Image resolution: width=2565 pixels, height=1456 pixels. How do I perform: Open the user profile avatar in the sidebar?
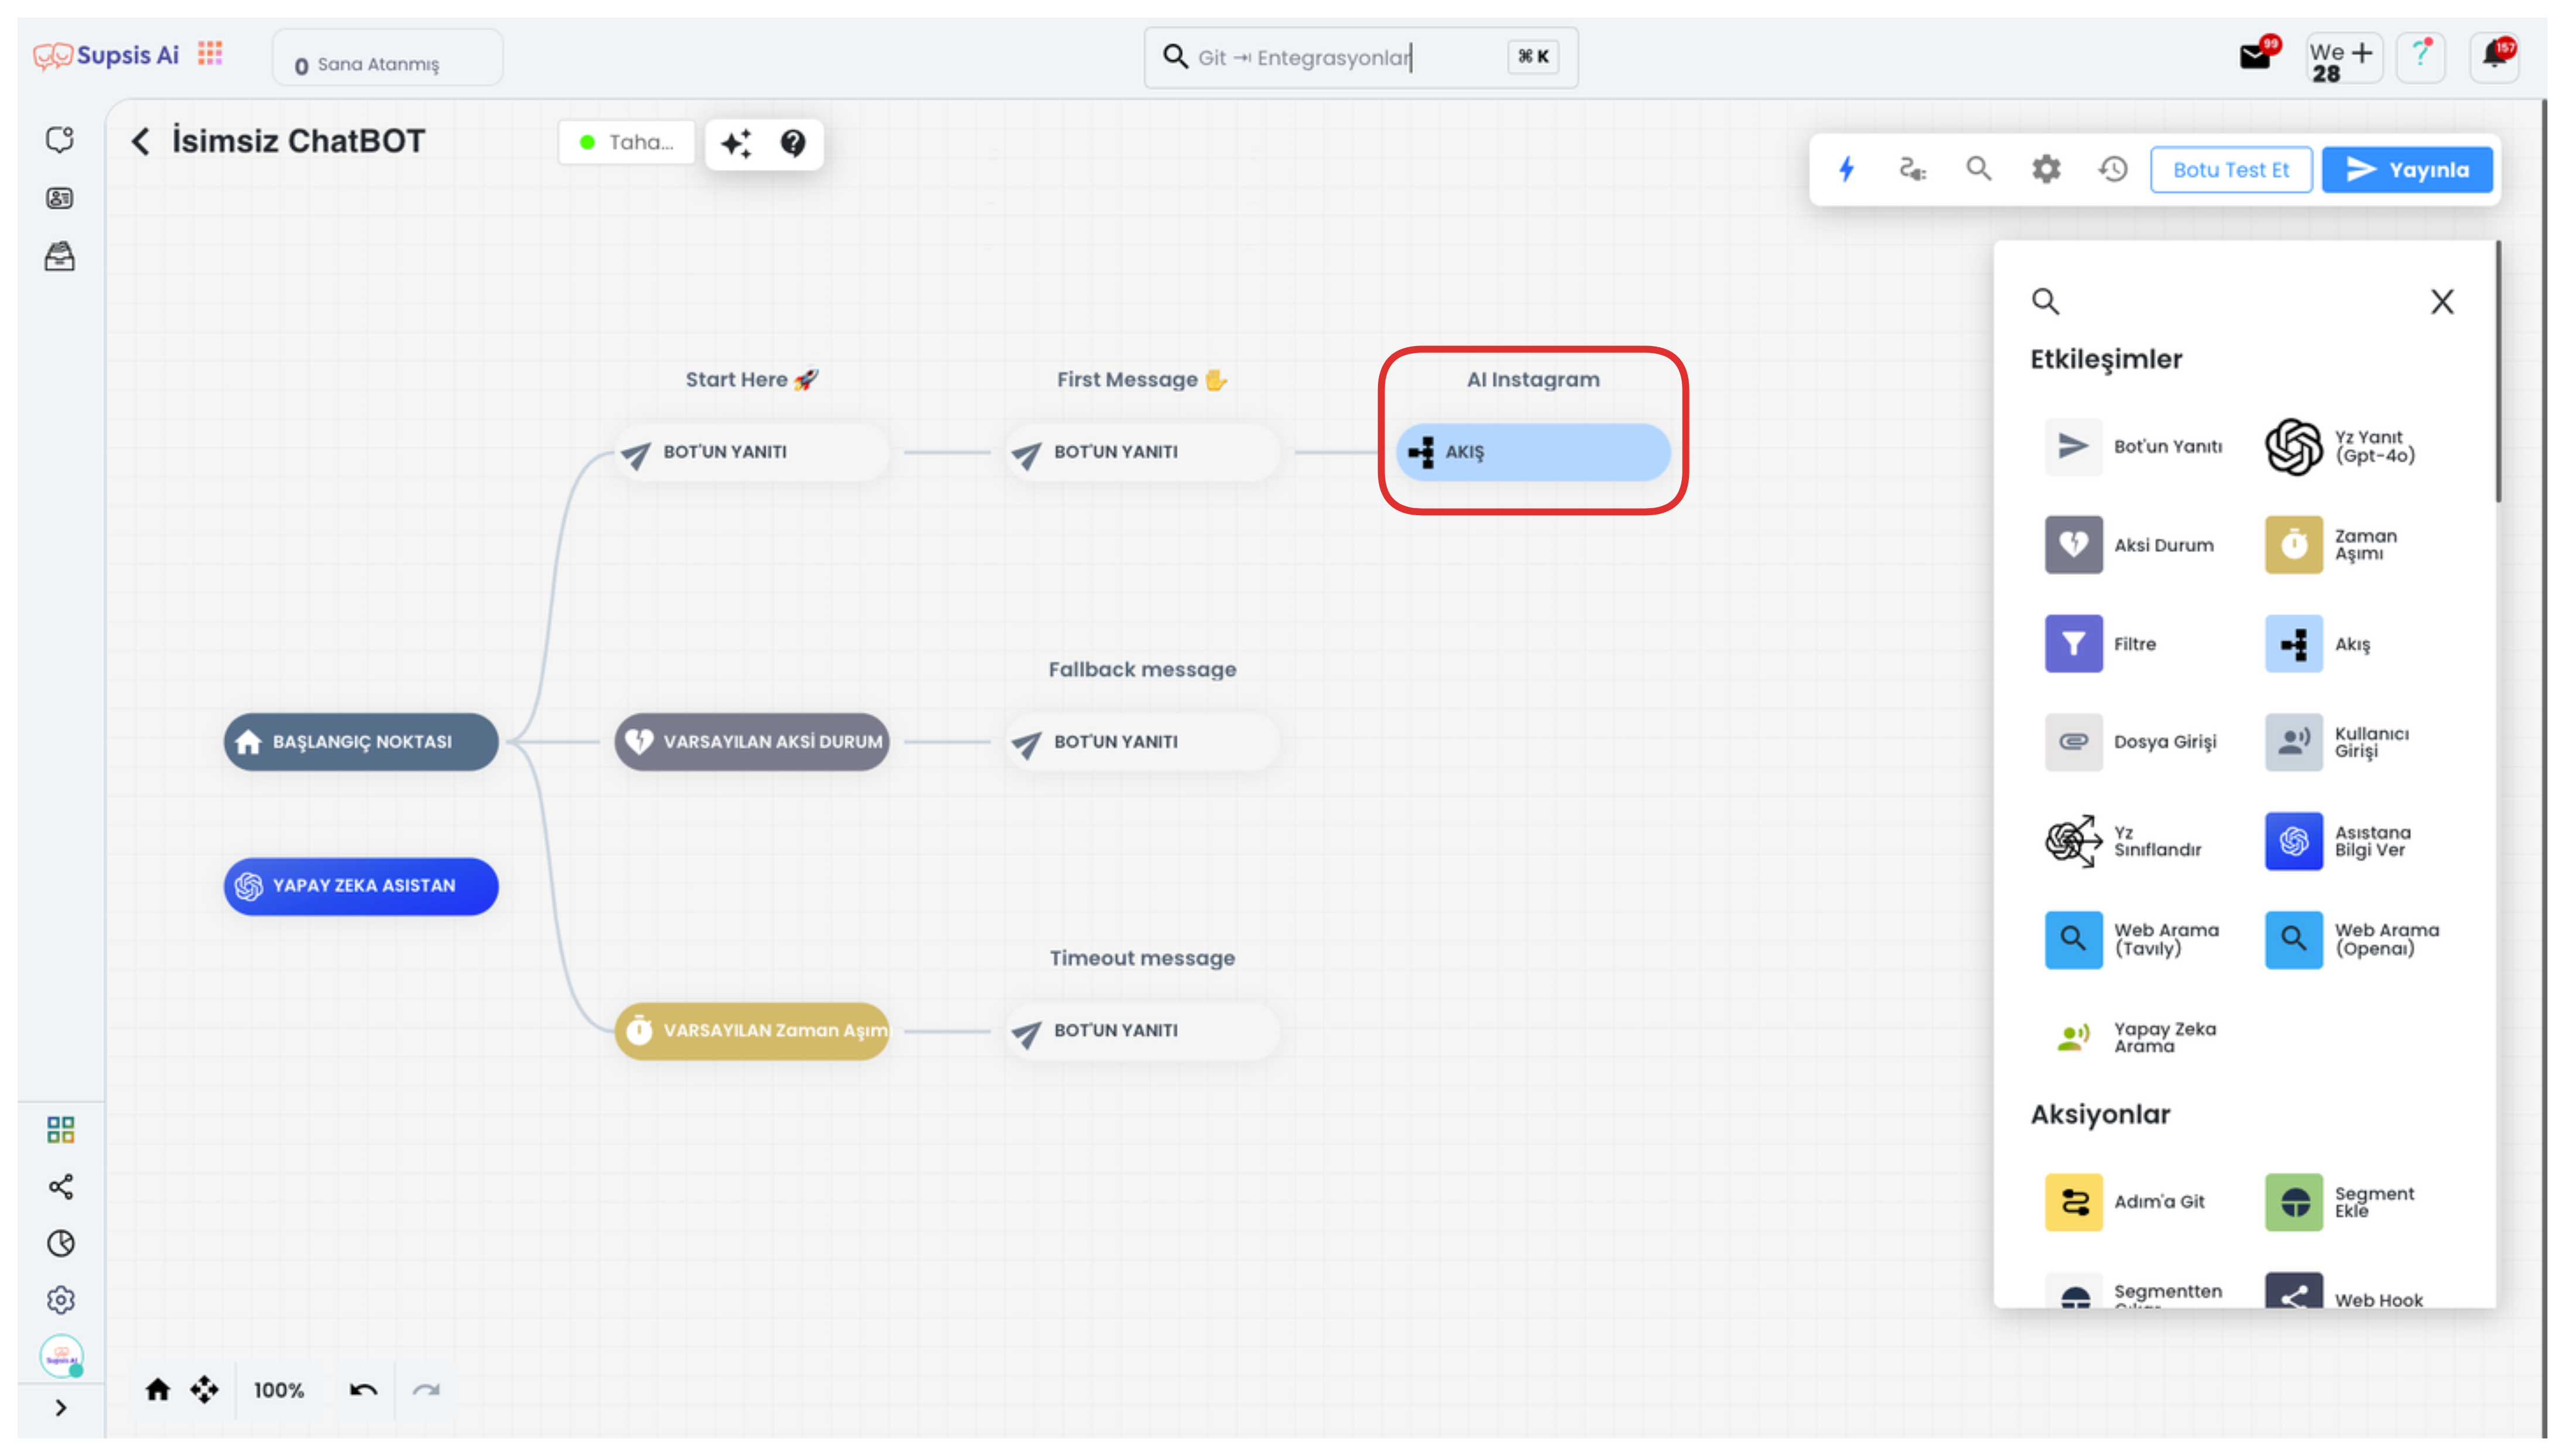point(61,1357)
